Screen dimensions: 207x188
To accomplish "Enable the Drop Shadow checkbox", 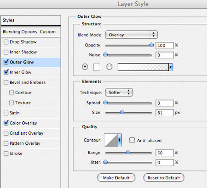I will tap(6, 42).
